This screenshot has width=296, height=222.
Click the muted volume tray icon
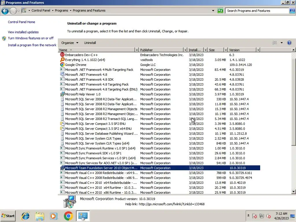[x=269, y=216]
